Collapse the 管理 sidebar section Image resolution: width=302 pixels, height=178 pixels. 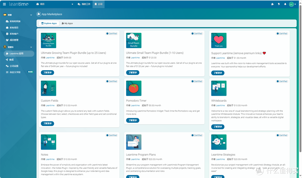[x=31, y=15]
